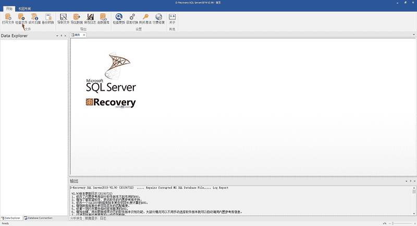Click the Data Explorer panel title

(x=15, y=35)
